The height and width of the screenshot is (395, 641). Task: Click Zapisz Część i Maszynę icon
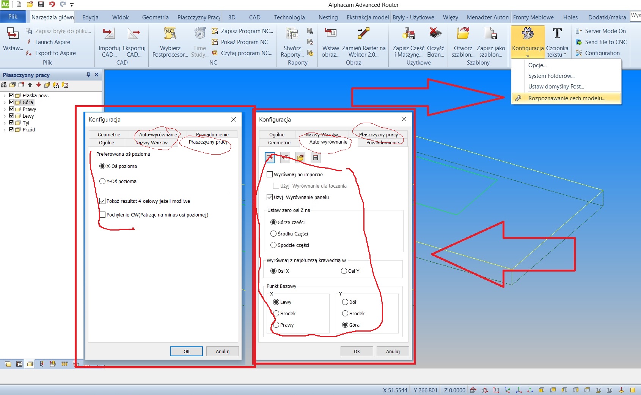tap(408, 34)
